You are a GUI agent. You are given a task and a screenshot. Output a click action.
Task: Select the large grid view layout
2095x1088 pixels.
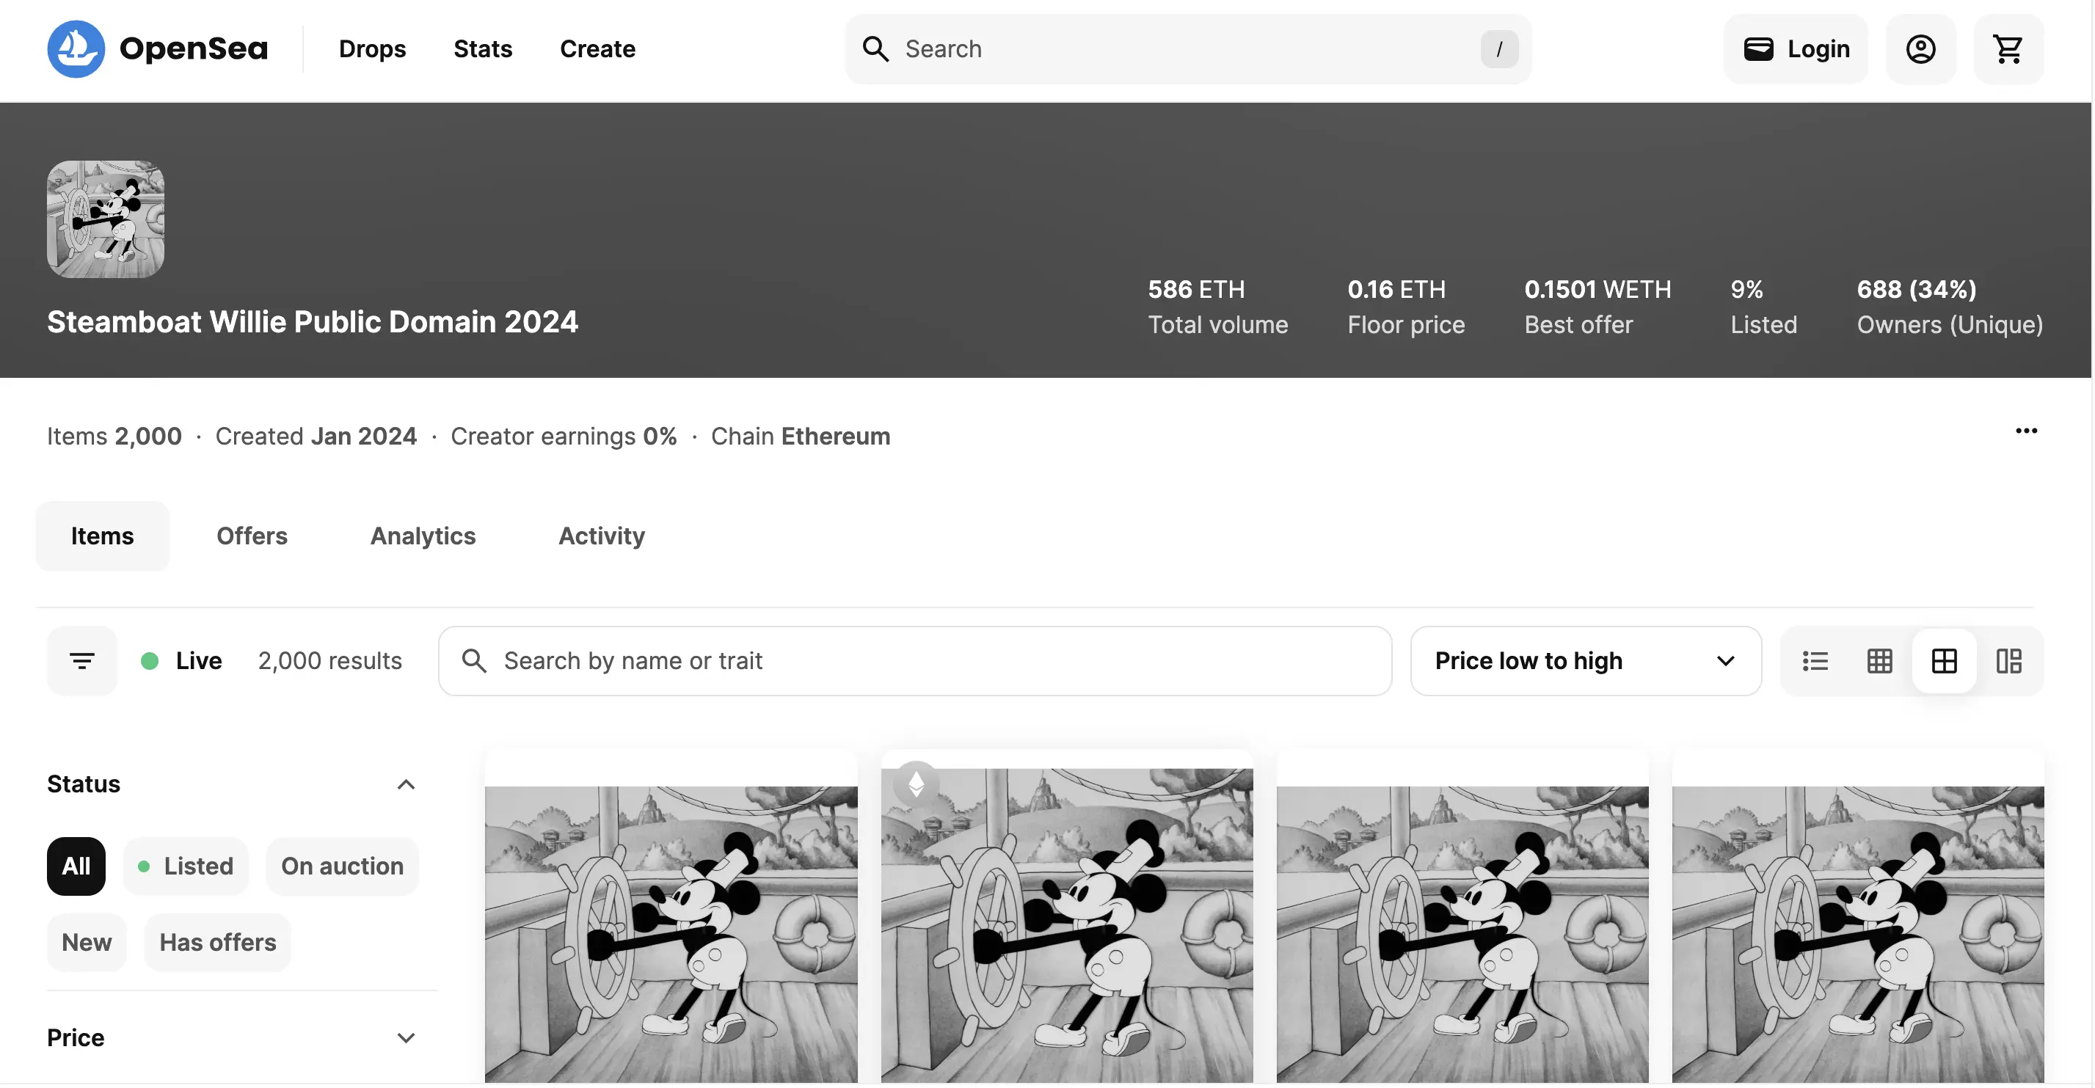(1944, 660)
